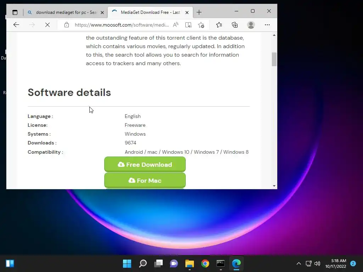Launch Google Chrome from taskbar
The height and width of the screenshot is (272, 363).
coord(205,263)
